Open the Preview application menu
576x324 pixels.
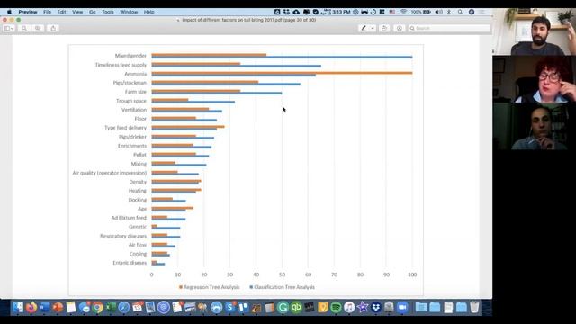28,12
